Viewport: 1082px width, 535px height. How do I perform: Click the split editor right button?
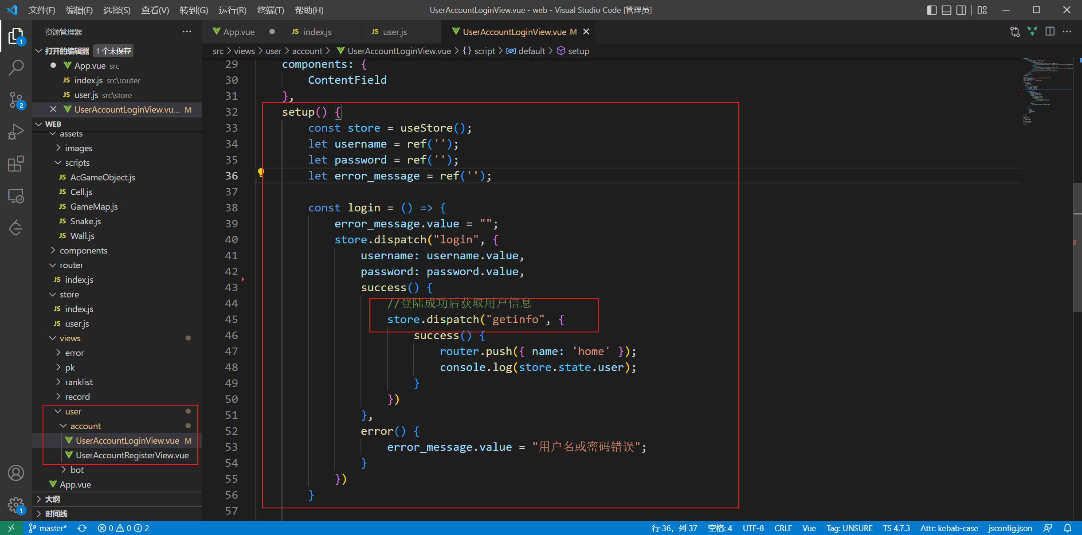[1050, 31]
